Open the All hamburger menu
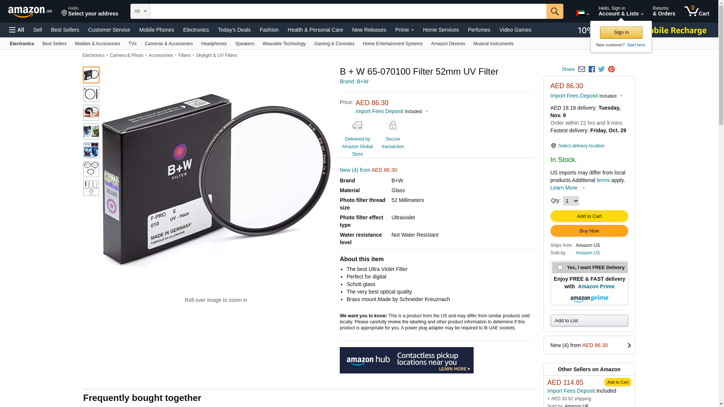The height and width of the screenshot is (407, 724). [x=17, y=30]
